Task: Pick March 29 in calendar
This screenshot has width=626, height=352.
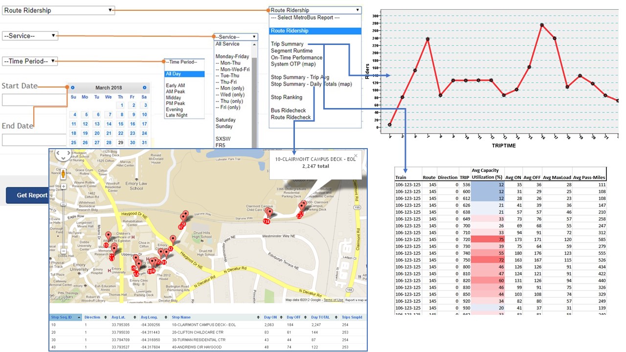Action: 120,143
